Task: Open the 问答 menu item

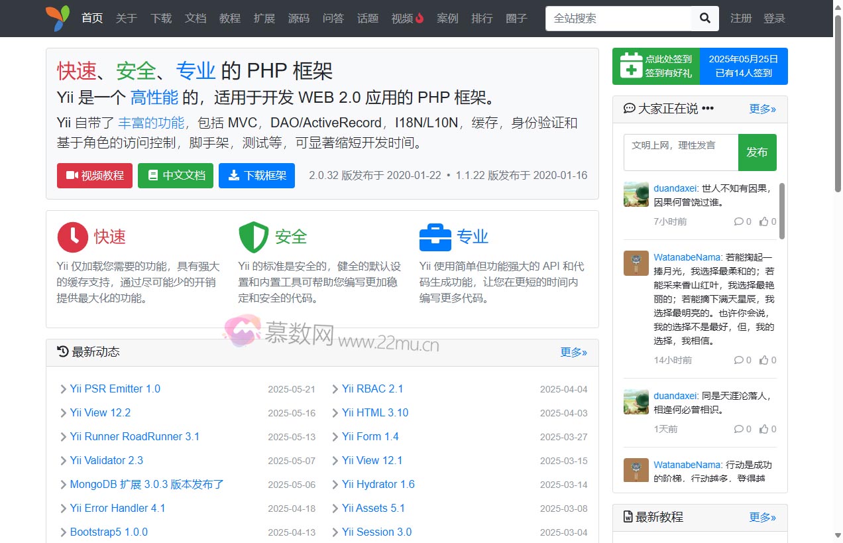Action: click(x=333, y=19)
